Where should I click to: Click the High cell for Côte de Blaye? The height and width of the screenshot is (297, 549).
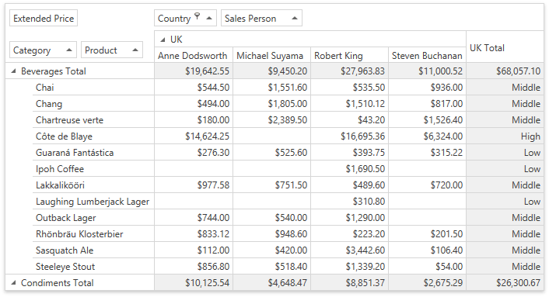(x=505, y=136)
